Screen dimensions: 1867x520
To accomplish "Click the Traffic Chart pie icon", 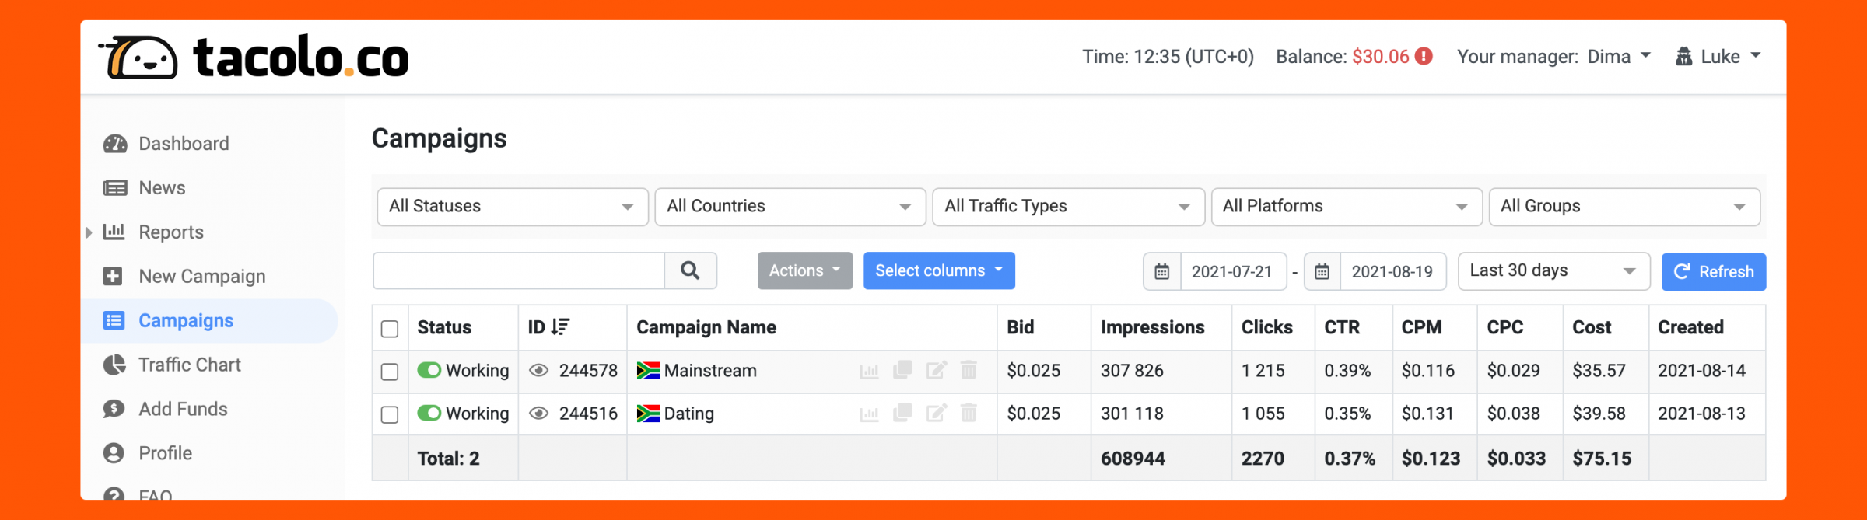I will pos(114,365).
